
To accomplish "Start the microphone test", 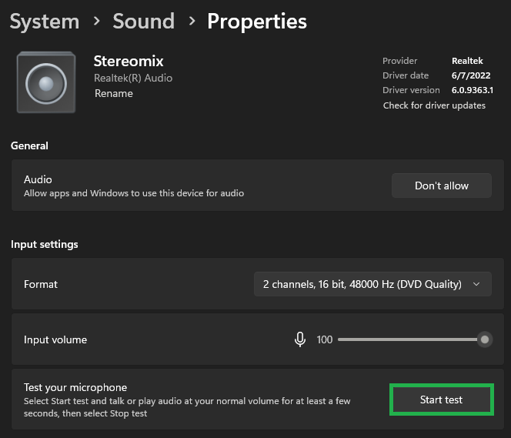I will (x=441, y=400).
